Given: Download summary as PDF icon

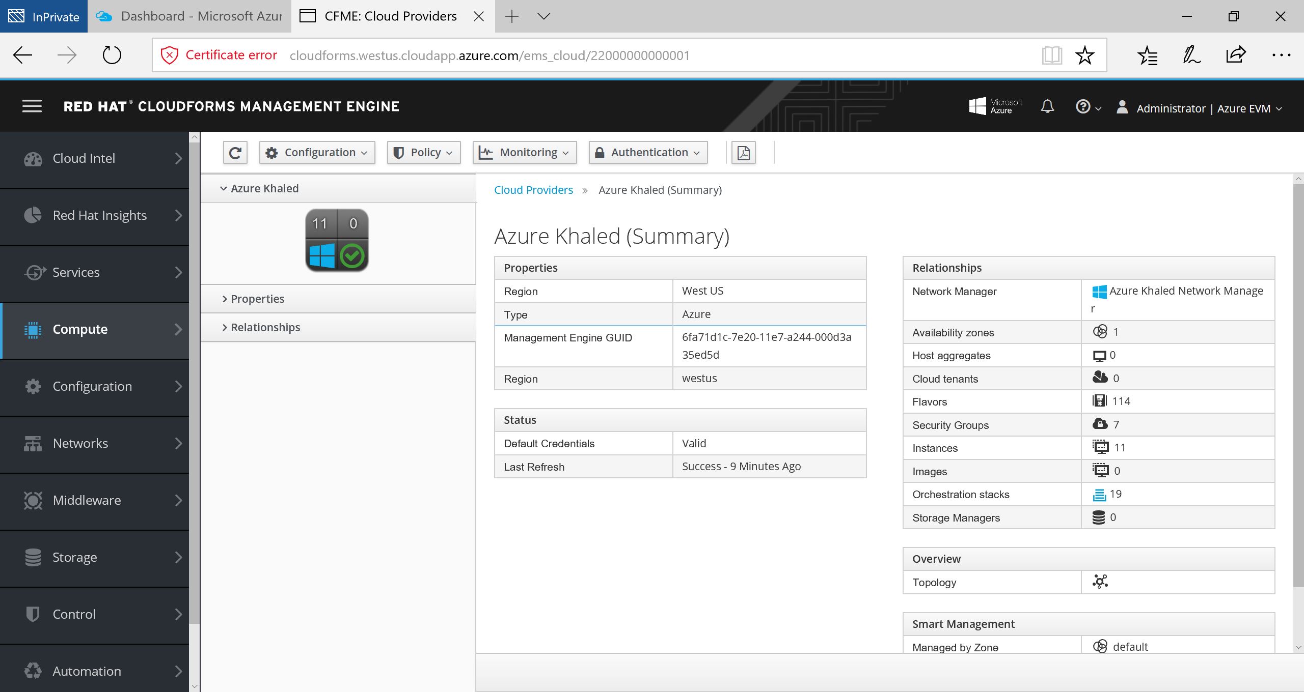Looking at the screenshot, I should [743, 153].
